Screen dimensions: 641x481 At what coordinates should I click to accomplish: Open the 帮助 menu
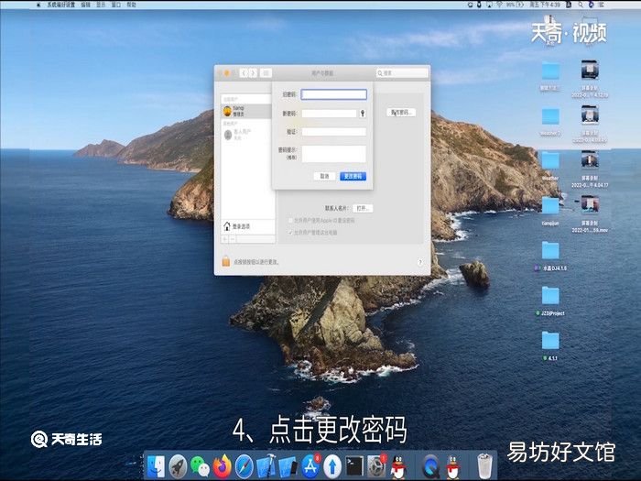tap(131, 5)
